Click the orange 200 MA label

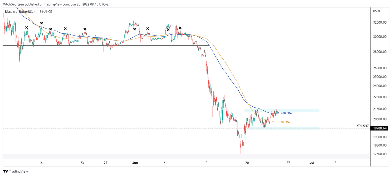[286, 122]
